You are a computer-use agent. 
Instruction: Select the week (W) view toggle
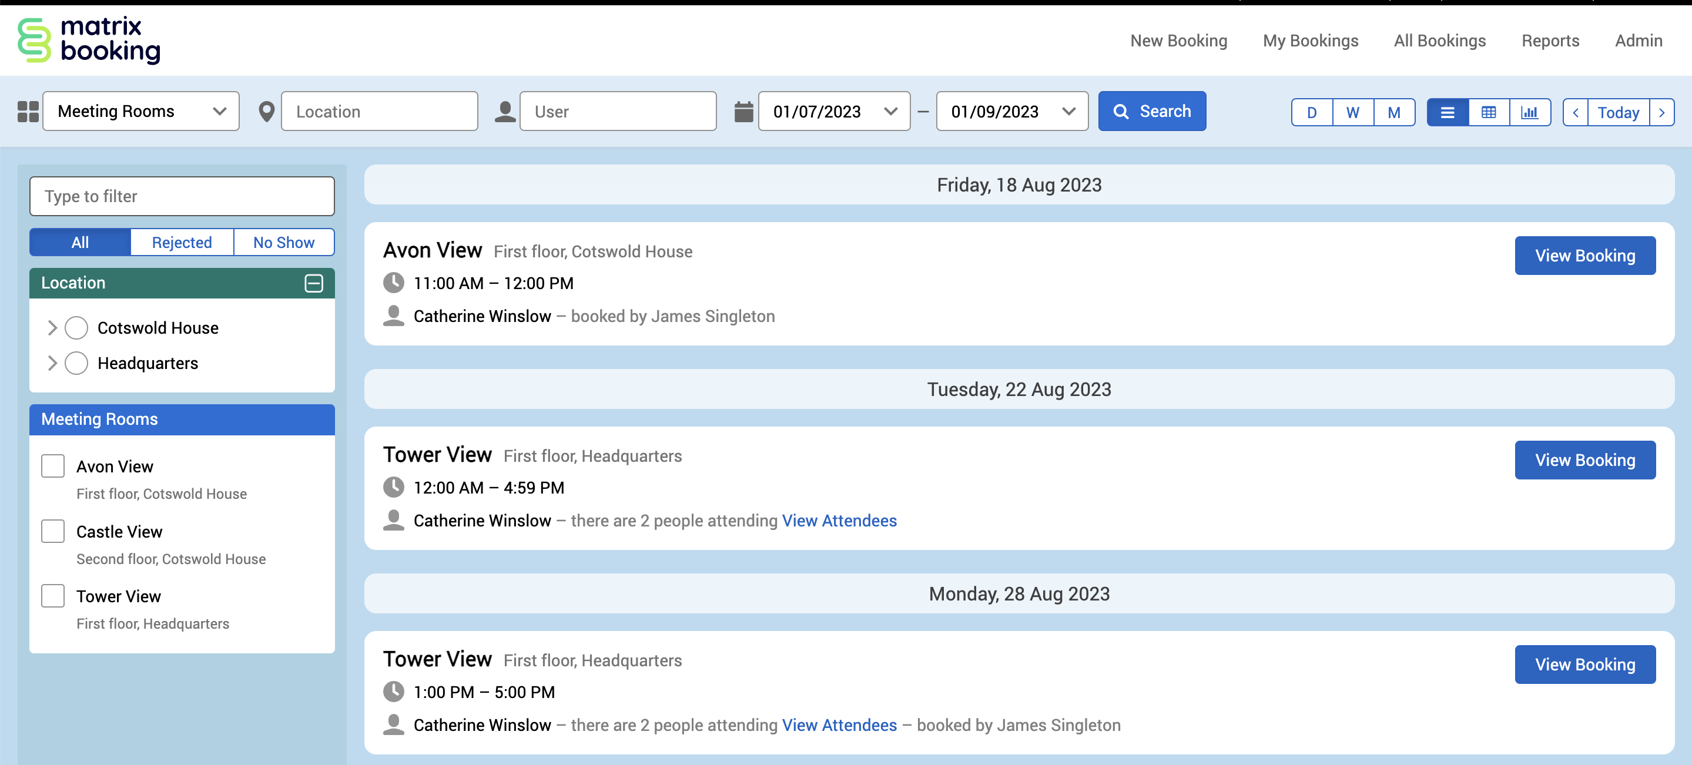(x=1352, y=112)
